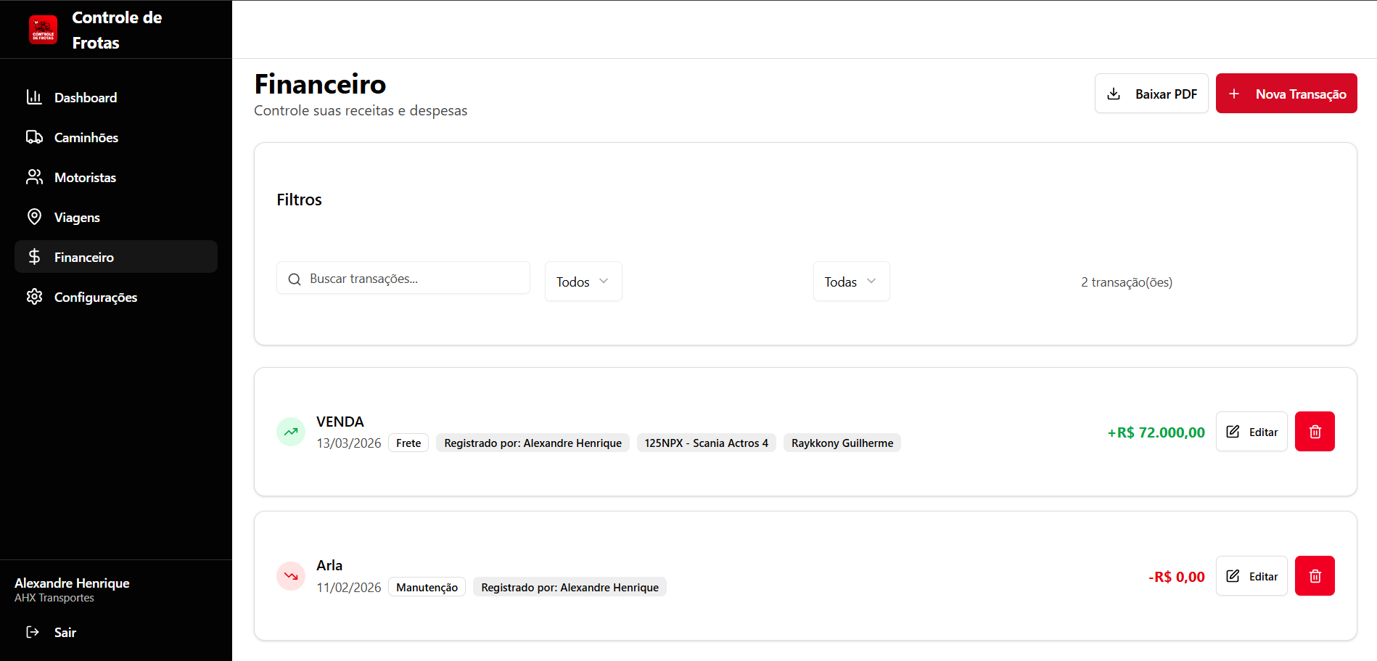Click the red downward trend icon on Arla
Image resolution: width=1377 pixels, height=661 pixels.
[x=290, y=575]
